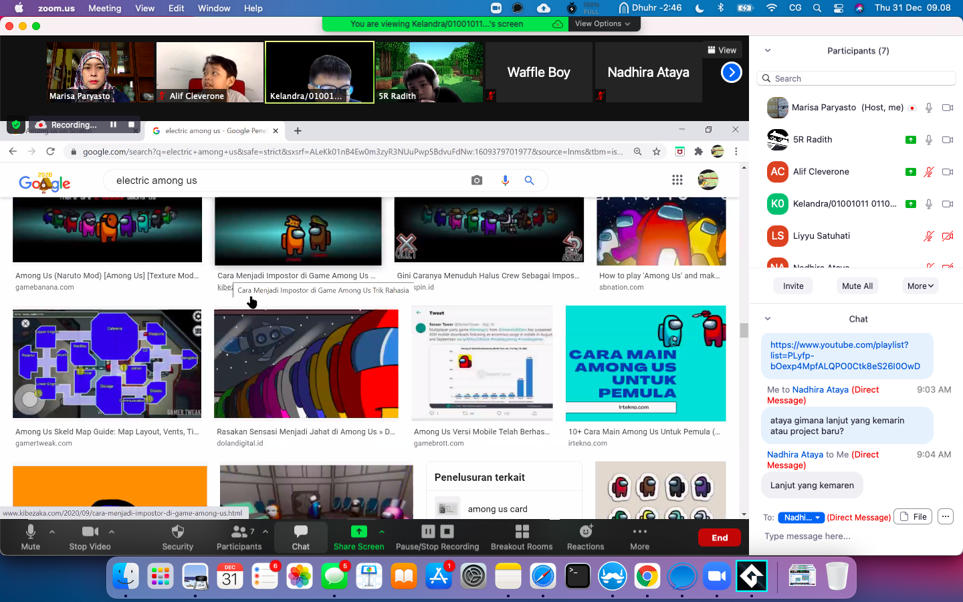
Task: Click the red End meeting button
Action: coord(720,538)
